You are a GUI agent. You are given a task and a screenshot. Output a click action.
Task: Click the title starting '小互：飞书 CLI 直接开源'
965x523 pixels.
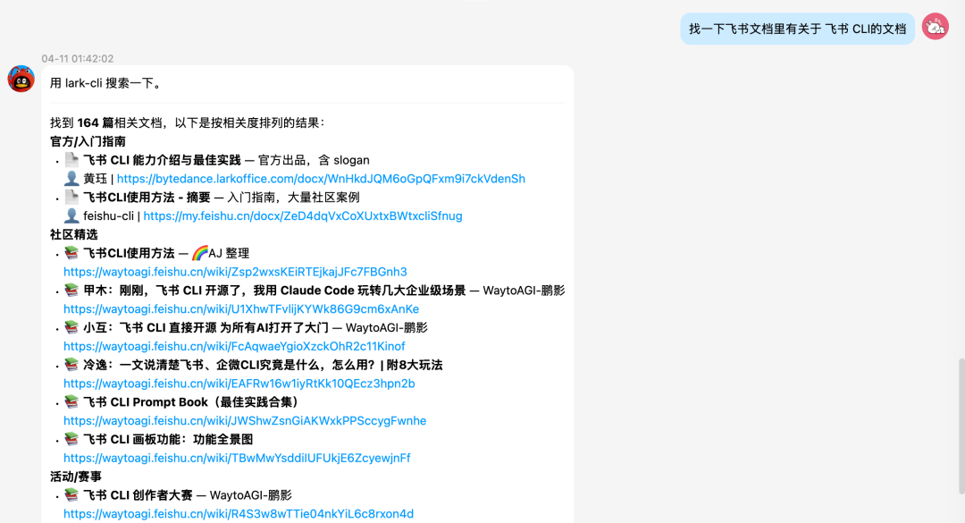point(206,328)
